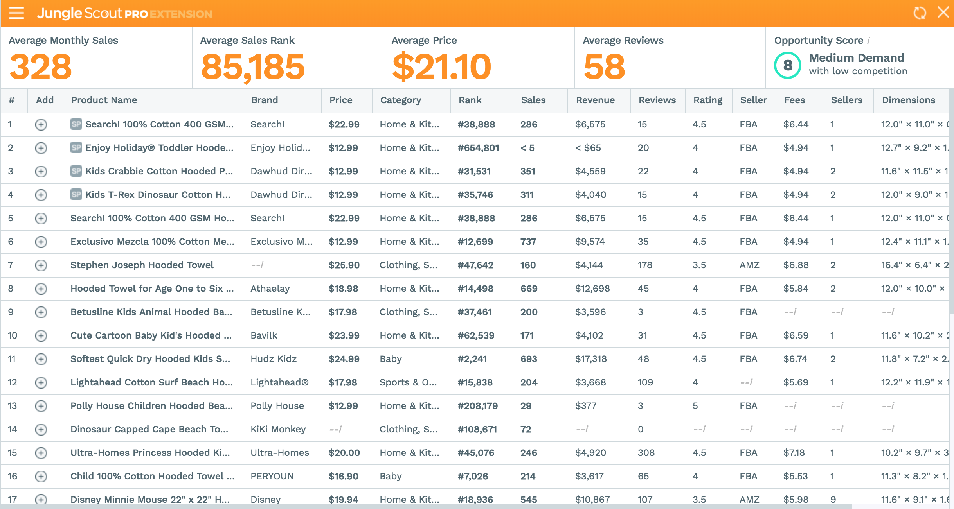Add Exclusivo Mezcla 100% Cotton product

41,242
